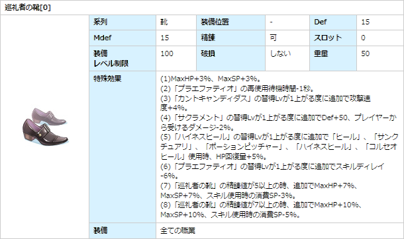Click the 特殊効果 header cell
The width and height of the screenshot is (404, 239).
[x=123, y=147]
